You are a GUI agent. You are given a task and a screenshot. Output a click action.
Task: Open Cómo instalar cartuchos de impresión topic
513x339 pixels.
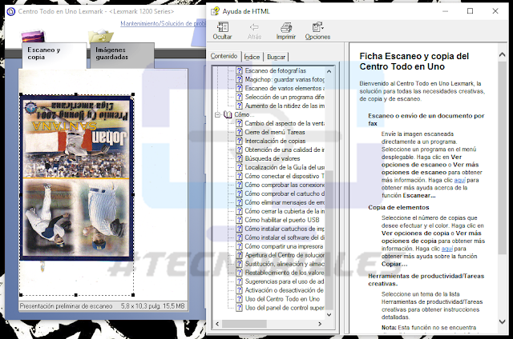pyautogui.click(x=285, y=229)
